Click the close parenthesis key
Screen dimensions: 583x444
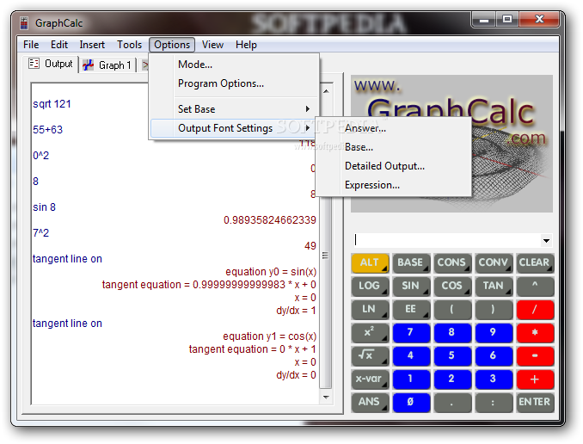[x=494, y=309]
